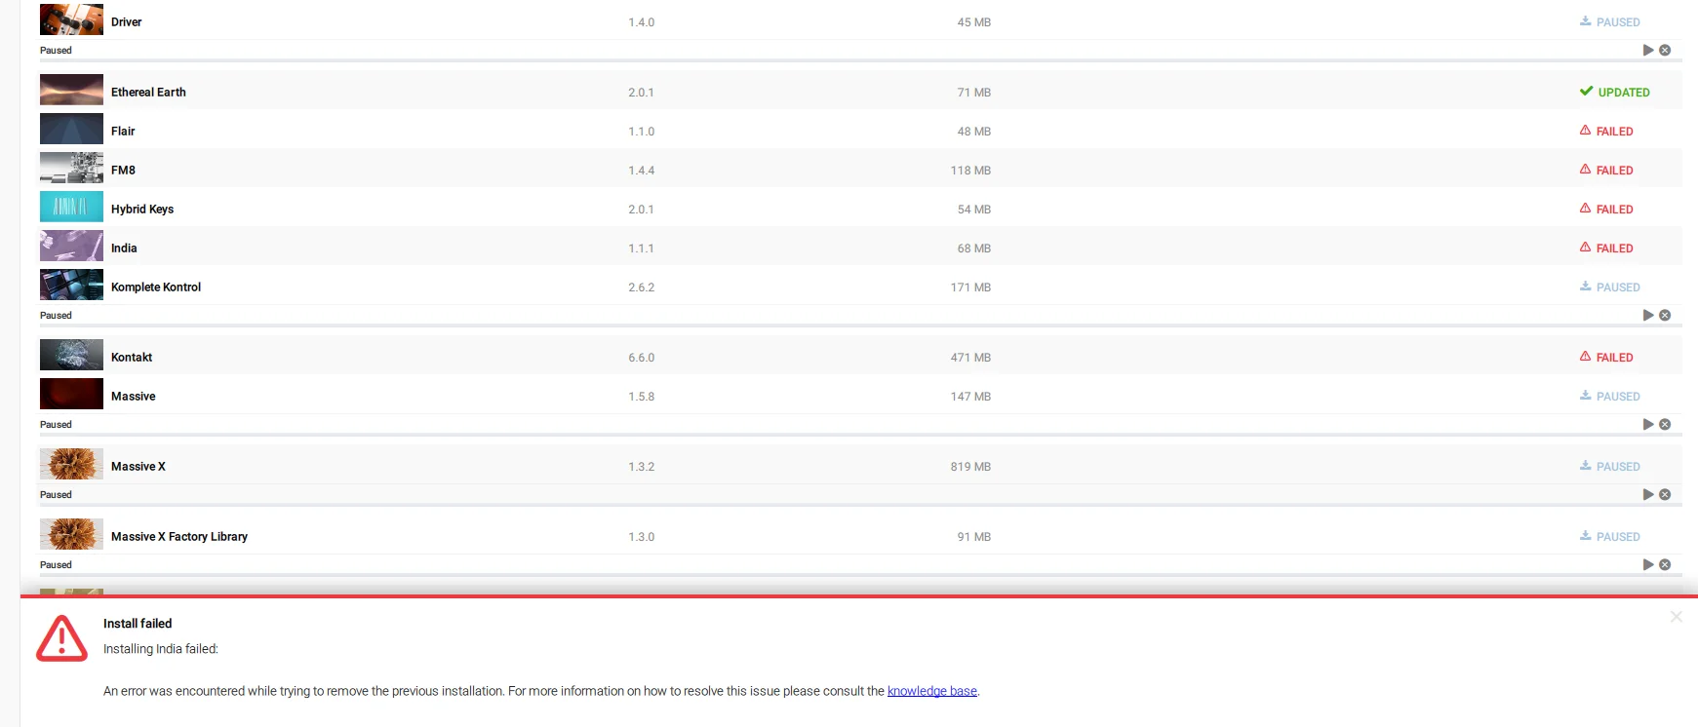Click the FAILED status for Hybrid Keys
This screenshot has width=1698, height=727.
pyautogui.click(x=1606, y=209)
